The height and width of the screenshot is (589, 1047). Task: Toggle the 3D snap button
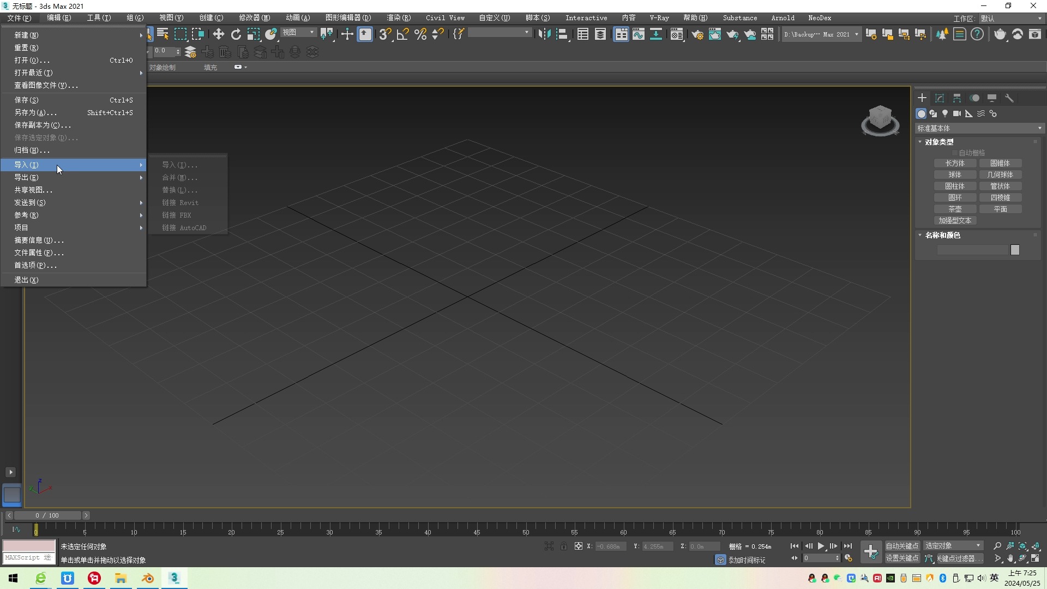pos(384,34)
